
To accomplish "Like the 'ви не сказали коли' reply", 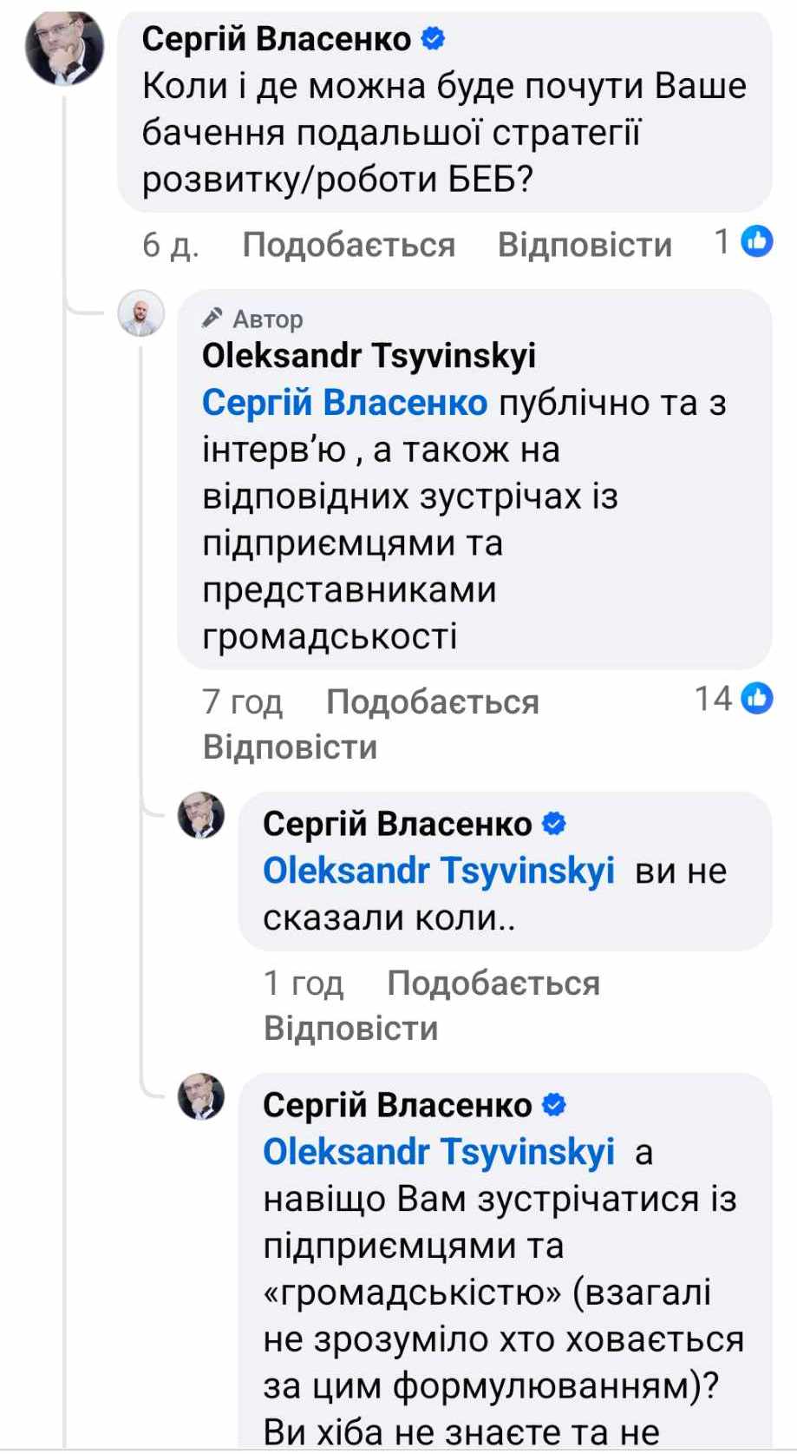I will (x=493, y=983).
